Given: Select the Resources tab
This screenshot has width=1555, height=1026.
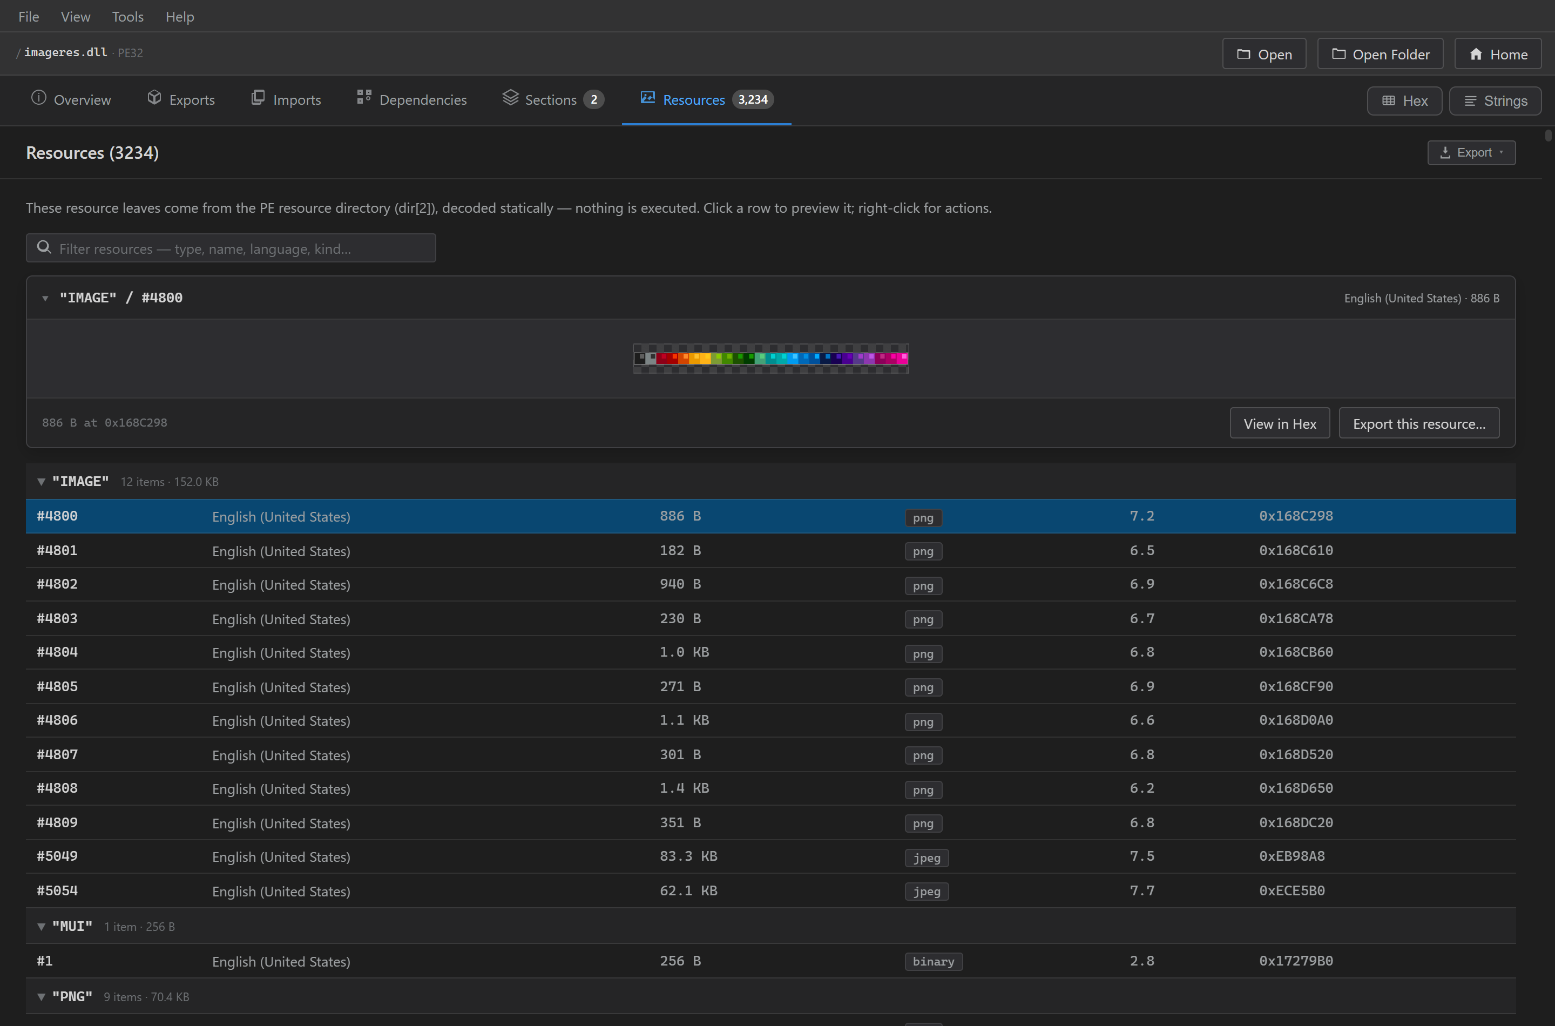Looking at the screenshot, I should [707, 99].
